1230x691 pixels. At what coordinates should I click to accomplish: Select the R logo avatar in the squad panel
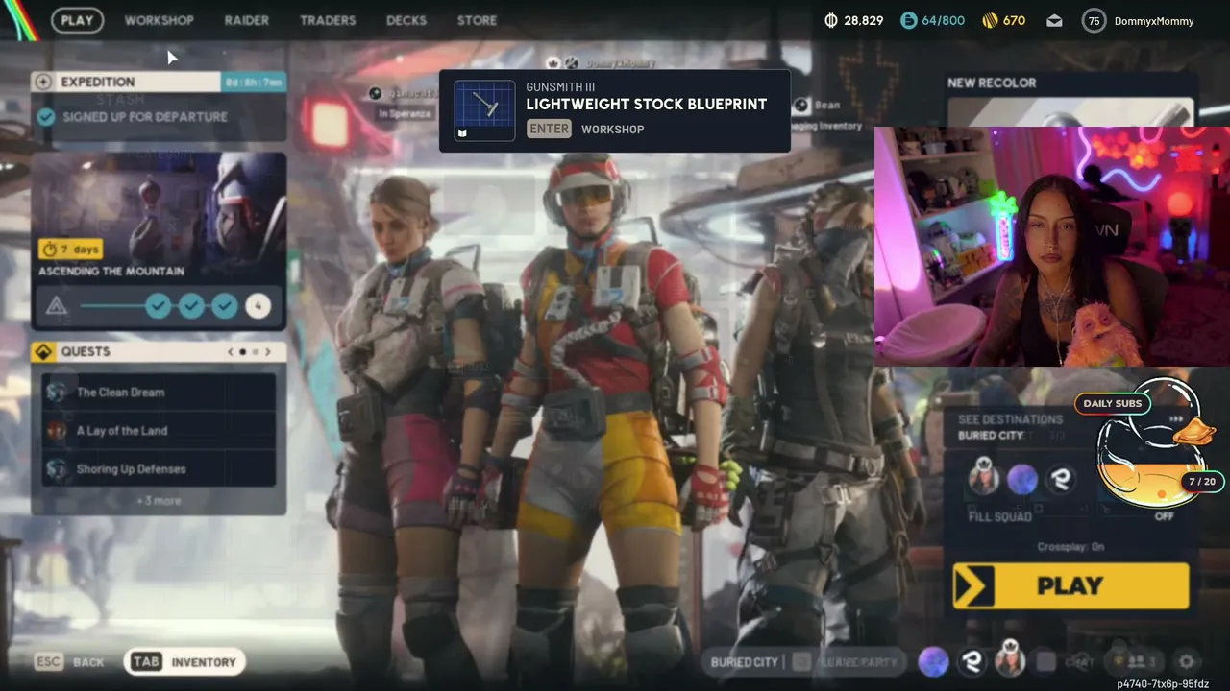click(x=1062, y=479)
